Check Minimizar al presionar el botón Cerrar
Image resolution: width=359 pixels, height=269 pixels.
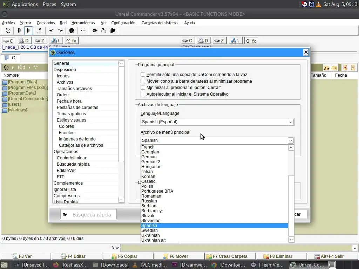point(143,87)
